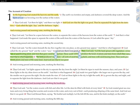Tap the back chevron in top bar

click(x=54, y=4)
